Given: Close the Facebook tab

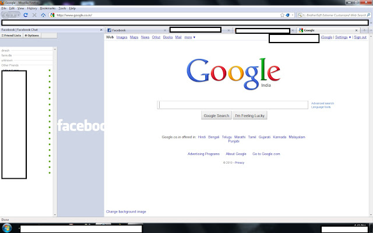Looking at the screenshot, I should [165, 30].
